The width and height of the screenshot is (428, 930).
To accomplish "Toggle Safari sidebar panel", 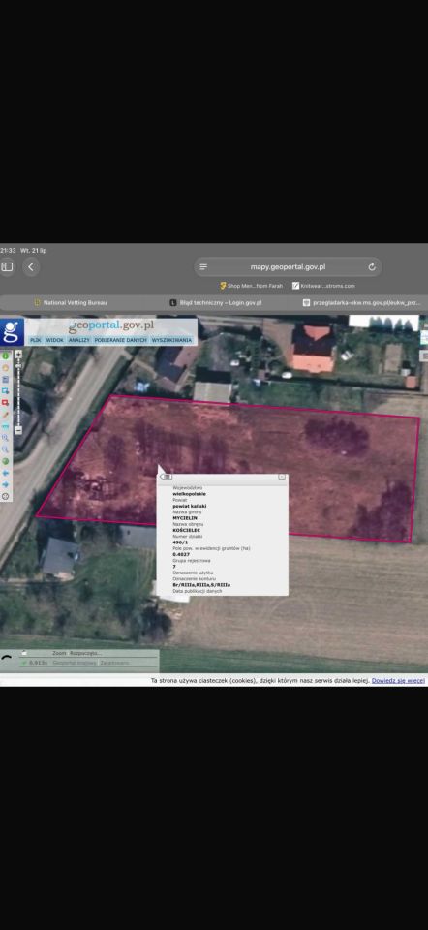I will 7,267.
